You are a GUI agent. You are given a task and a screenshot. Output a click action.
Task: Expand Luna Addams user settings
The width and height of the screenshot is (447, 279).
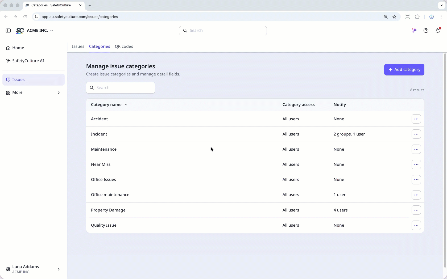pyautogui.click(x=34, y=269)
